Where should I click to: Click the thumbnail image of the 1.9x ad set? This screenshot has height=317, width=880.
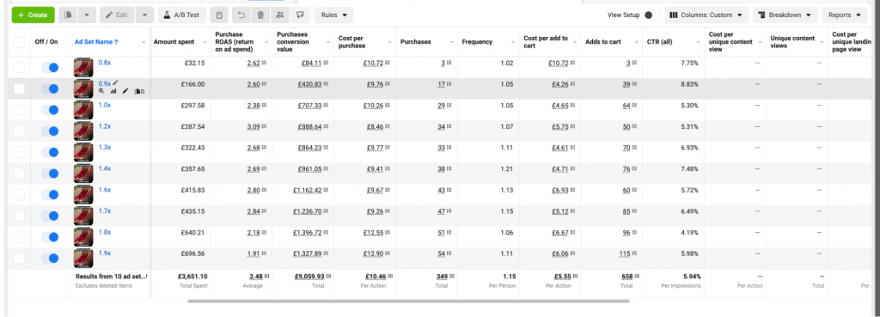pos(83,258)
